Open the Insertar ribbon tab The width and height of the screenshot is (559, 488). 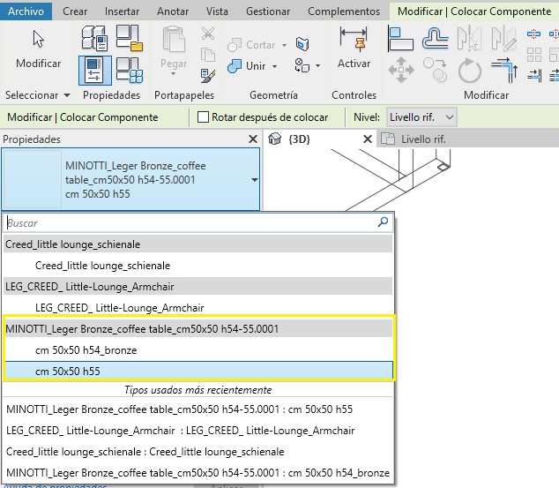[x=122, y=11]
